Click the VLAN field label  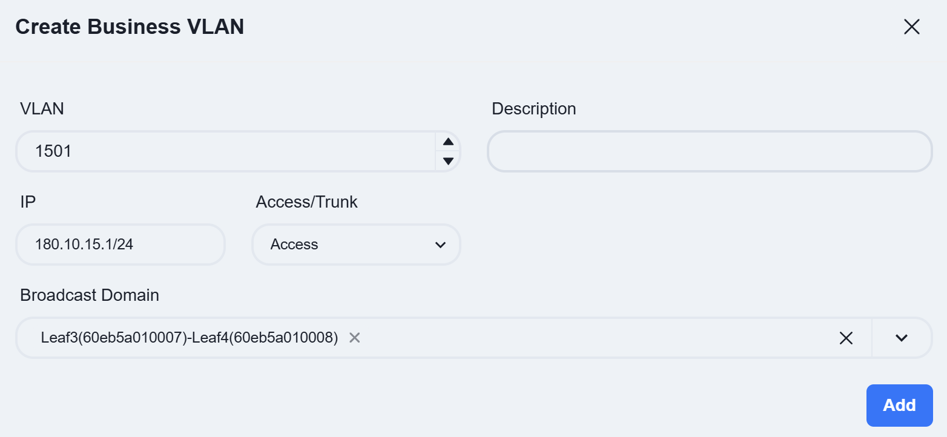(42, 109)
